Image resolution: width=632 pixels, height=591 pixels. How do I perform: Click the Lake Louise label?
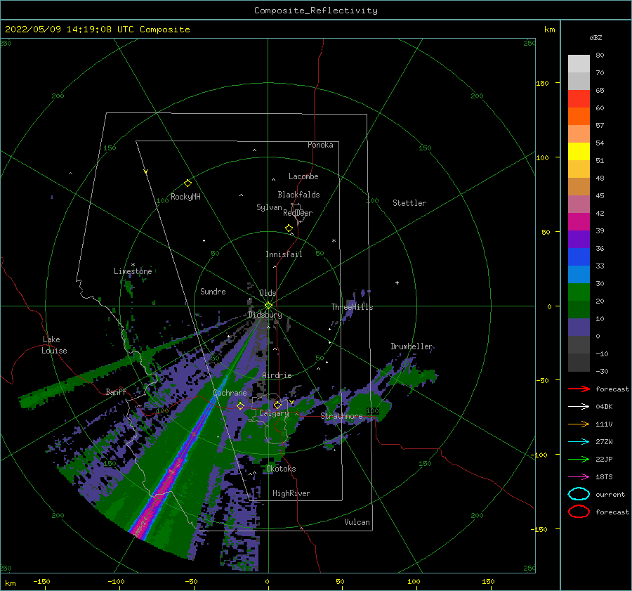pos(54,345)
